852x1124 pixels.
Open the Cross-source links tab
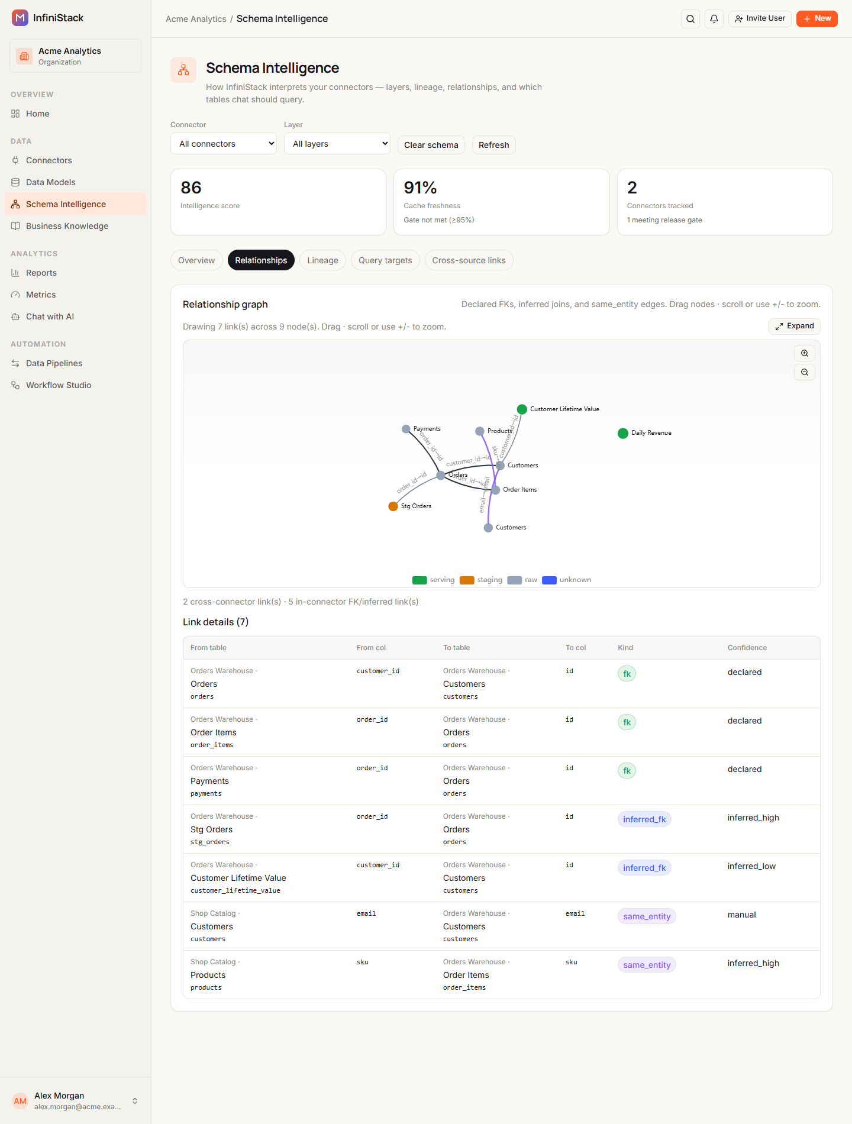(x=469, y=260)
